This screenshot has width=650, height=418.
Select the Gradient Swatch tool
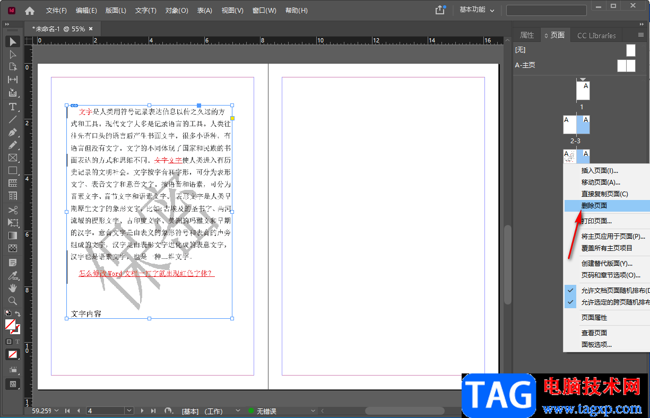coord(13,235)
